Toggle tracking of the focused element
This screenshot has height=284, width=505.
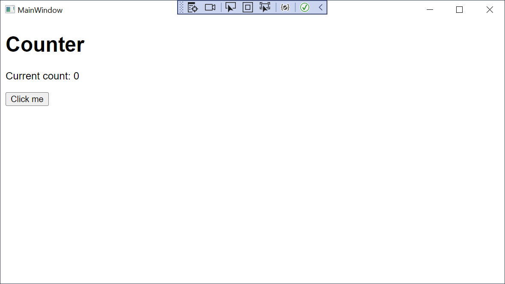click(x=265, y=7)
